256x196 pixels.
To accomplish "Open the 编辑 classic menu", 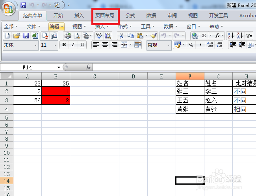I will pyautogui.click(x=56, y=27).
